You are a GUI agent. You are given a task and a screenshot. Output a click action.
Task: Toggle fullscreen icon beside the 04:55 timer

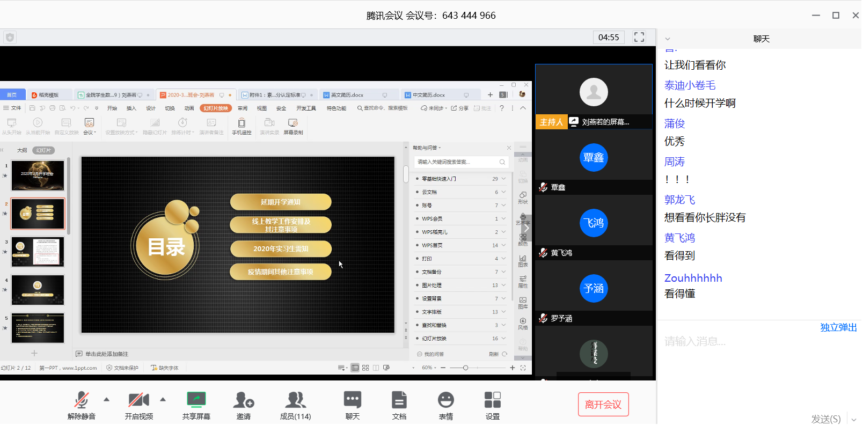tap(639, 37)
